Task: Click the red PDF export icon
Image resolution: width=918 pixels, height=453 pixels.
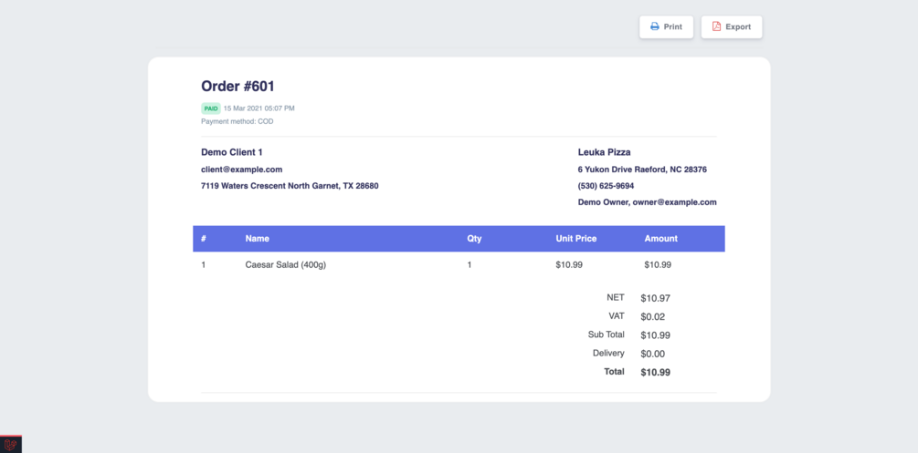Action: 716,26
